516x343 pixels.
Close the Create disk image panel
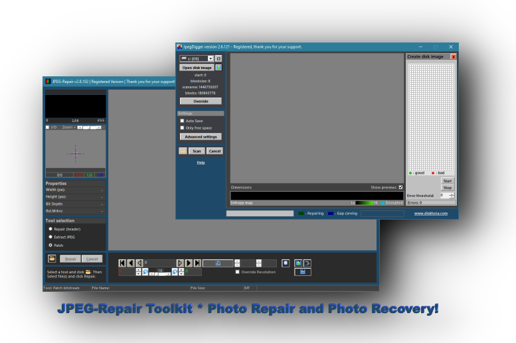pos(454,57)
